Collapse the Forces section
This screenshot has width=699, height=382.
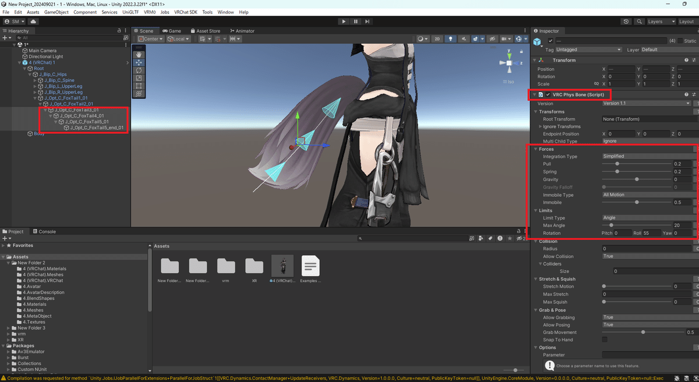tap(535, 149)
